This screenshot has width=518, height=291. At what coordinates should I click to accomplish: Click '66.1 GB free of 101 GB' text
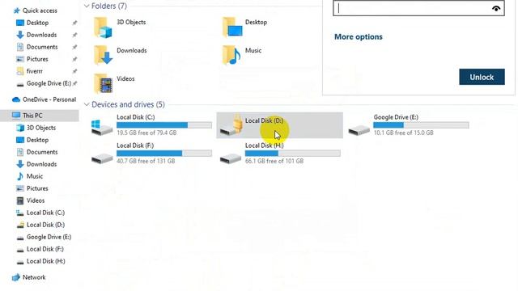pyautogui.click(x=274, y=161)
